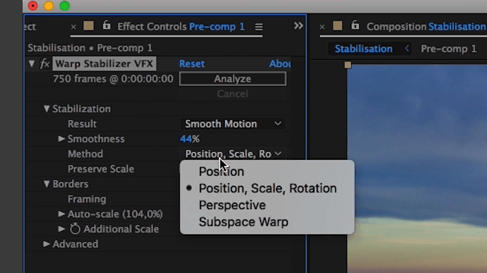Image resolution: width=487 pixels, height=273 pixels.
Task: Click the greyed Cancel button
Action: pos(233,94)
